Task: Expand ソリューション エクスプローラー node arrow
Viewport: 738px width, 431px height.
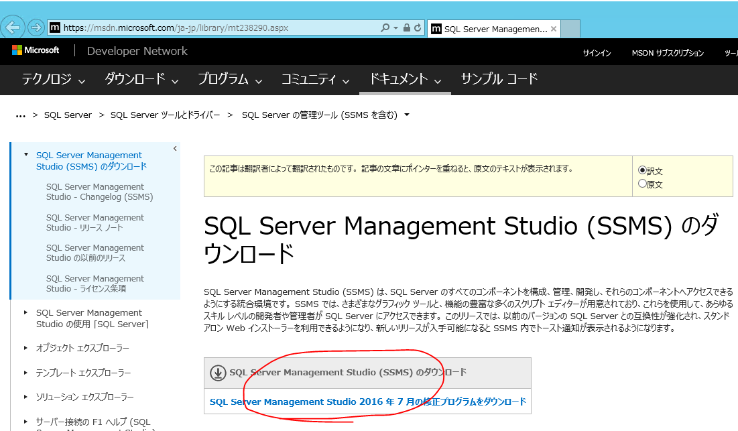Action: (26, 397)
